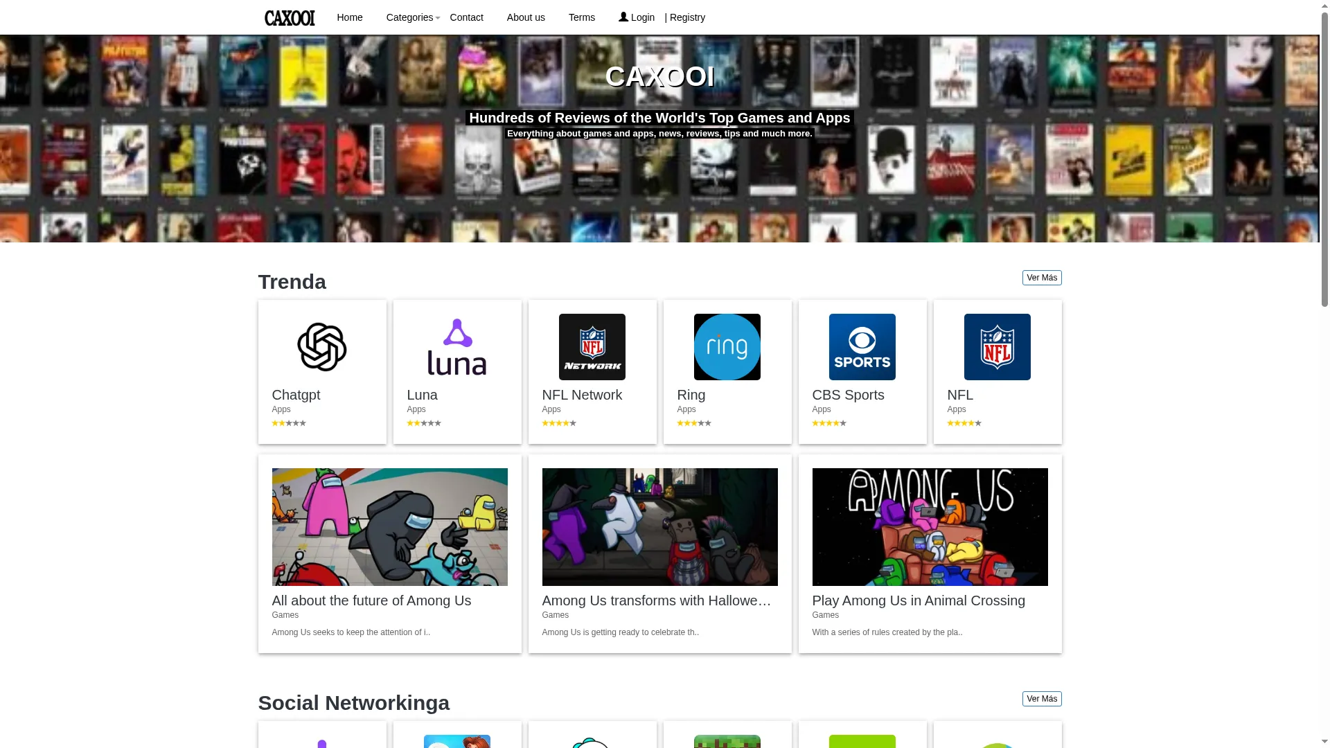Click the Login user icon
This screenshot has height=748, width=1330.
point(623,17)
